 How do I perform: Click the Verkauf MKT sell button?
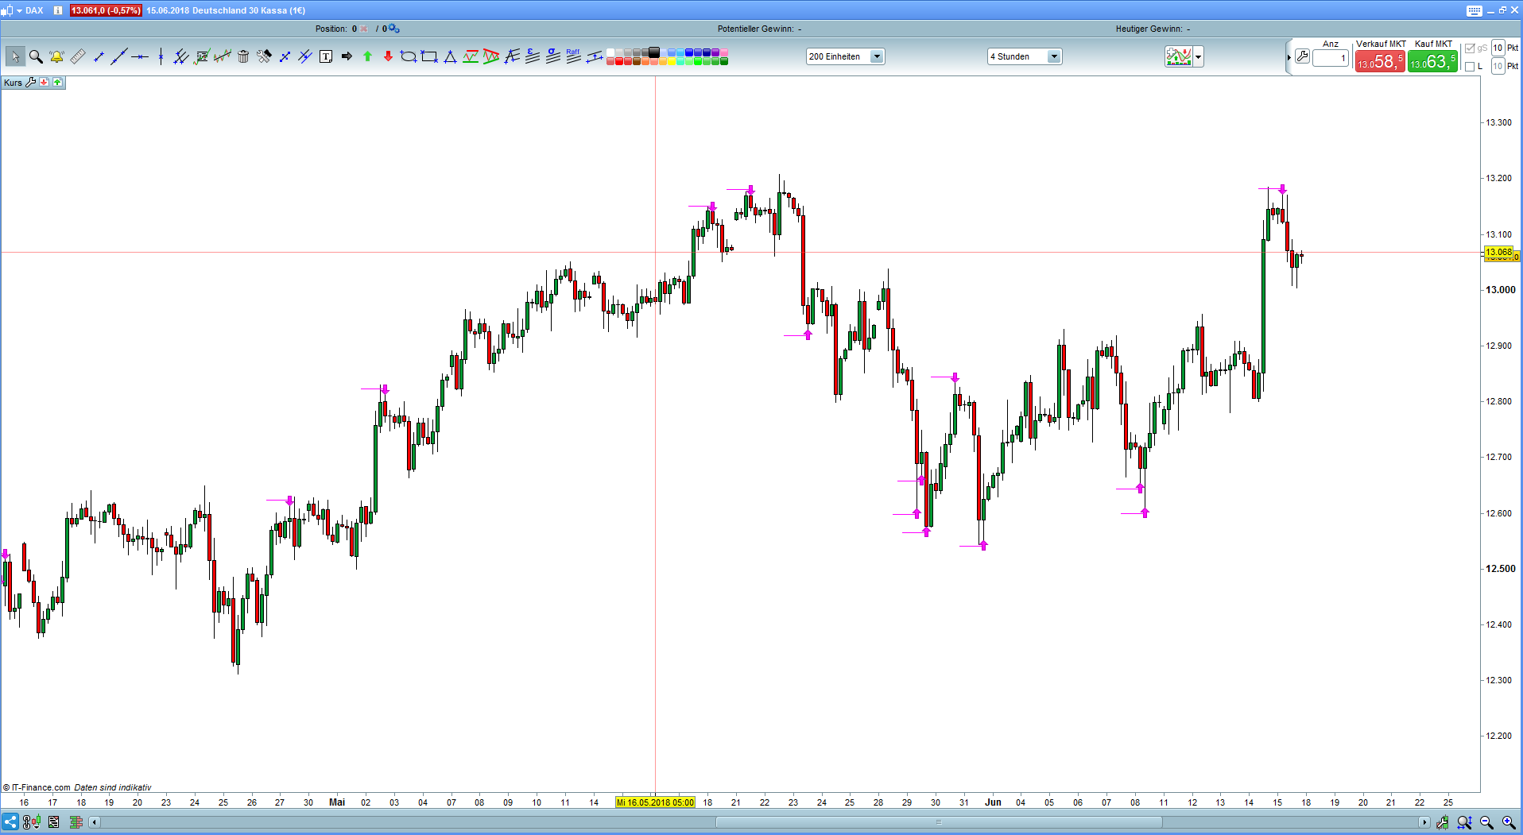tap(1381, 61)
